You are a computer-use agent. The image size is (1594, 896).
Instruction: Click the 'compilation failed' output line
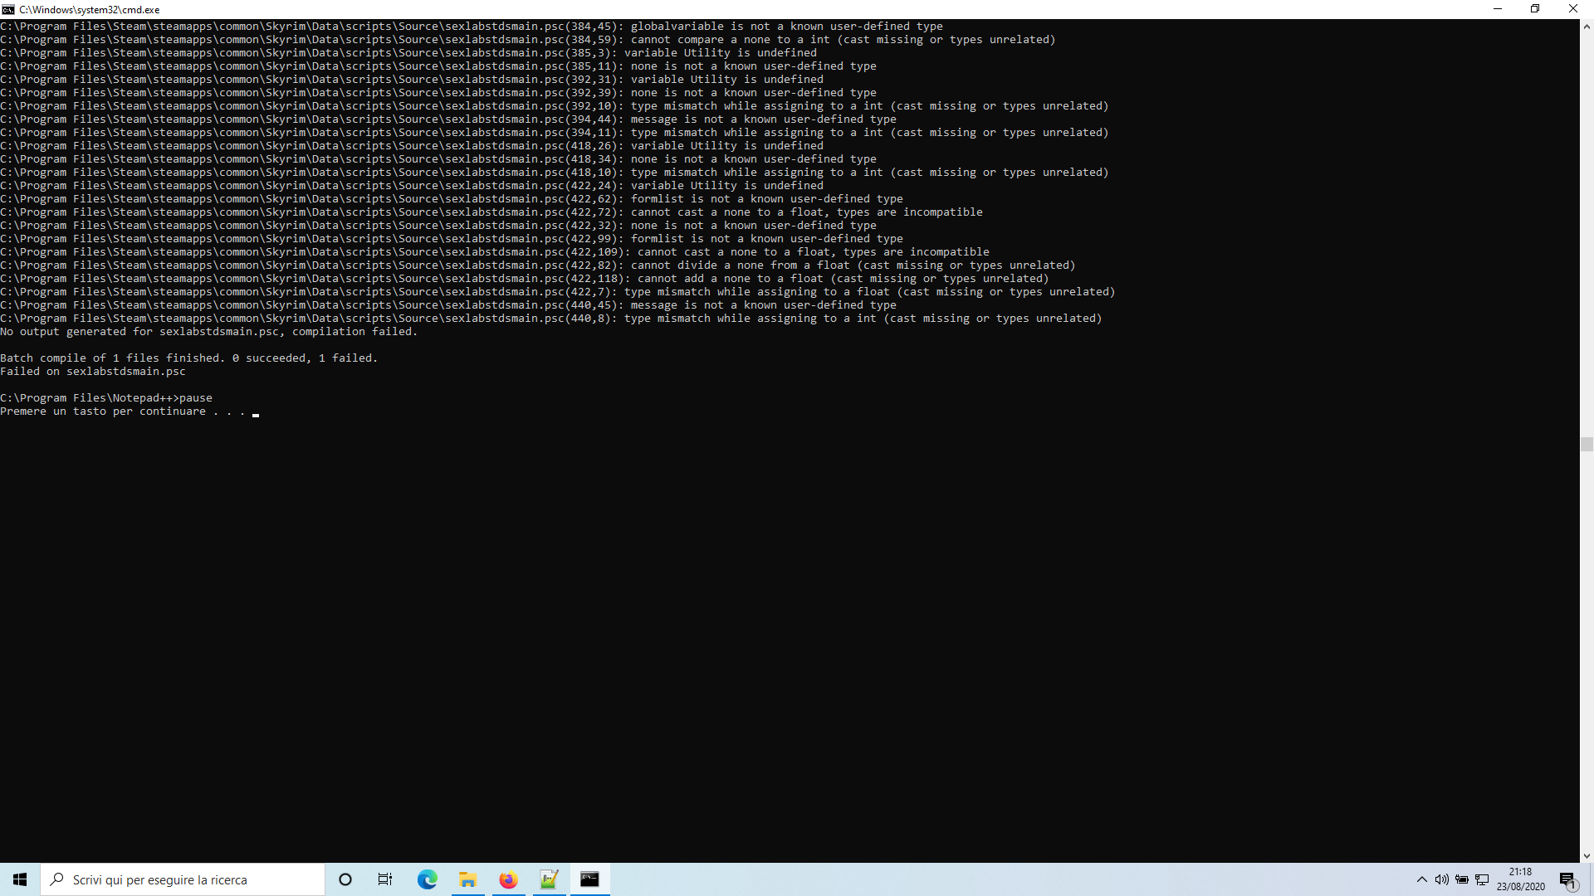point(209,332)
